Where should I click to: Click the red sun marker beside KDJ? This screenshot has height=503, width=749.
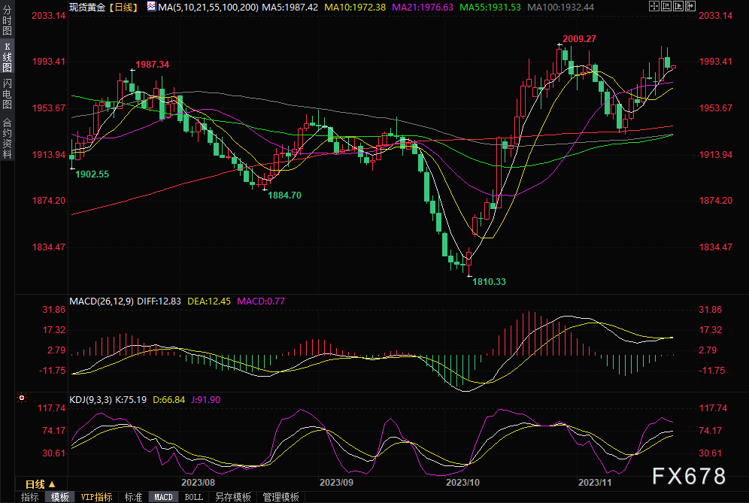[22, 398]
